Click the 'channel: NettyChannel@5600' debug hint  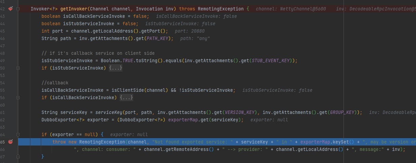(291, 9)
